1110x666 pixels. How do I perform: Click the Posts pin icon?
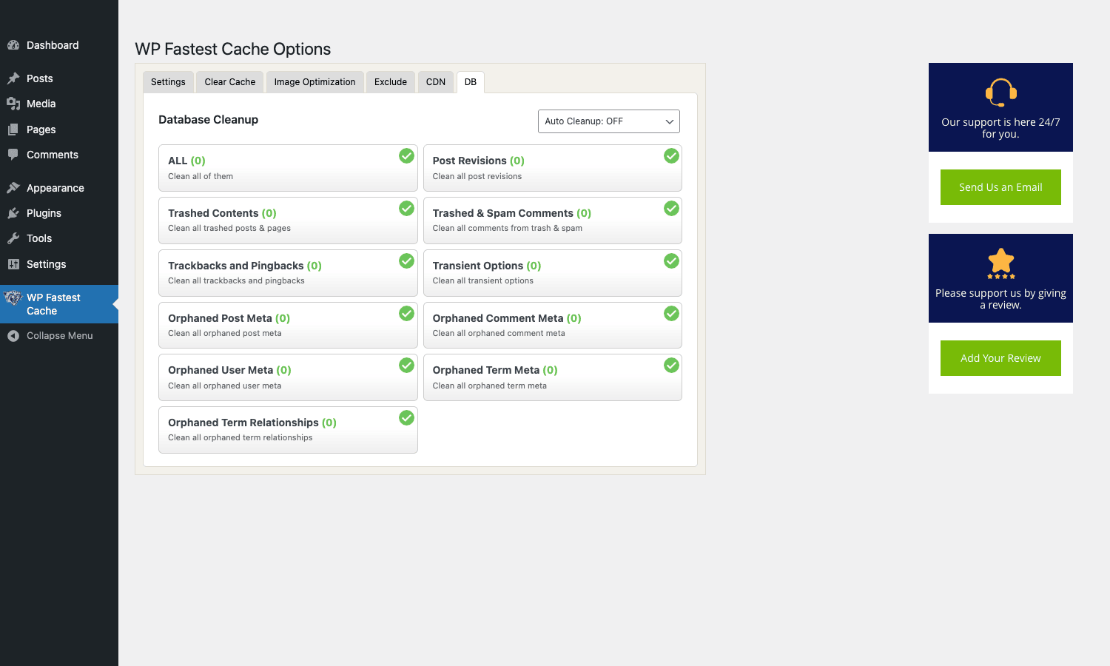pos(13,78)
